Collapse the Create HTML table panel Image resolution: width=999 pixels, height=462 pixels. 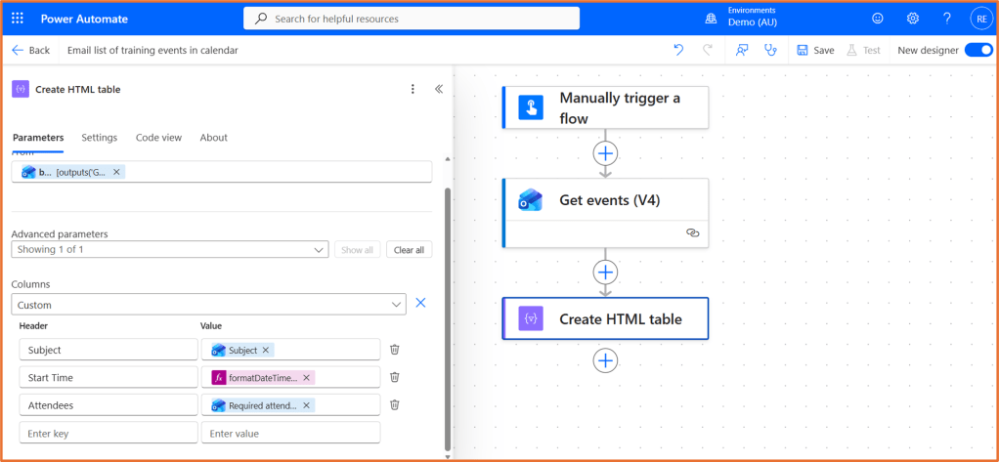pyautogui.click(x=439, y=89)
